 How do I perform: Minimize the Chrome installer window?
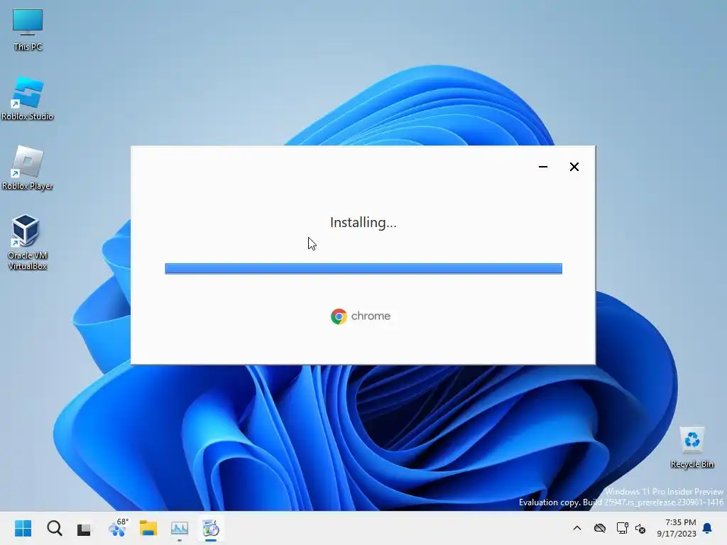(543, 167)
